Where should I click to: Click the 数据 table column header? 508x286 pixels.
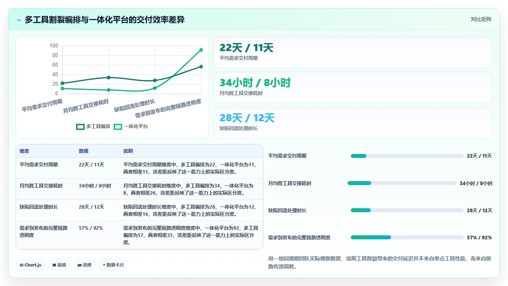coord(84,151)
